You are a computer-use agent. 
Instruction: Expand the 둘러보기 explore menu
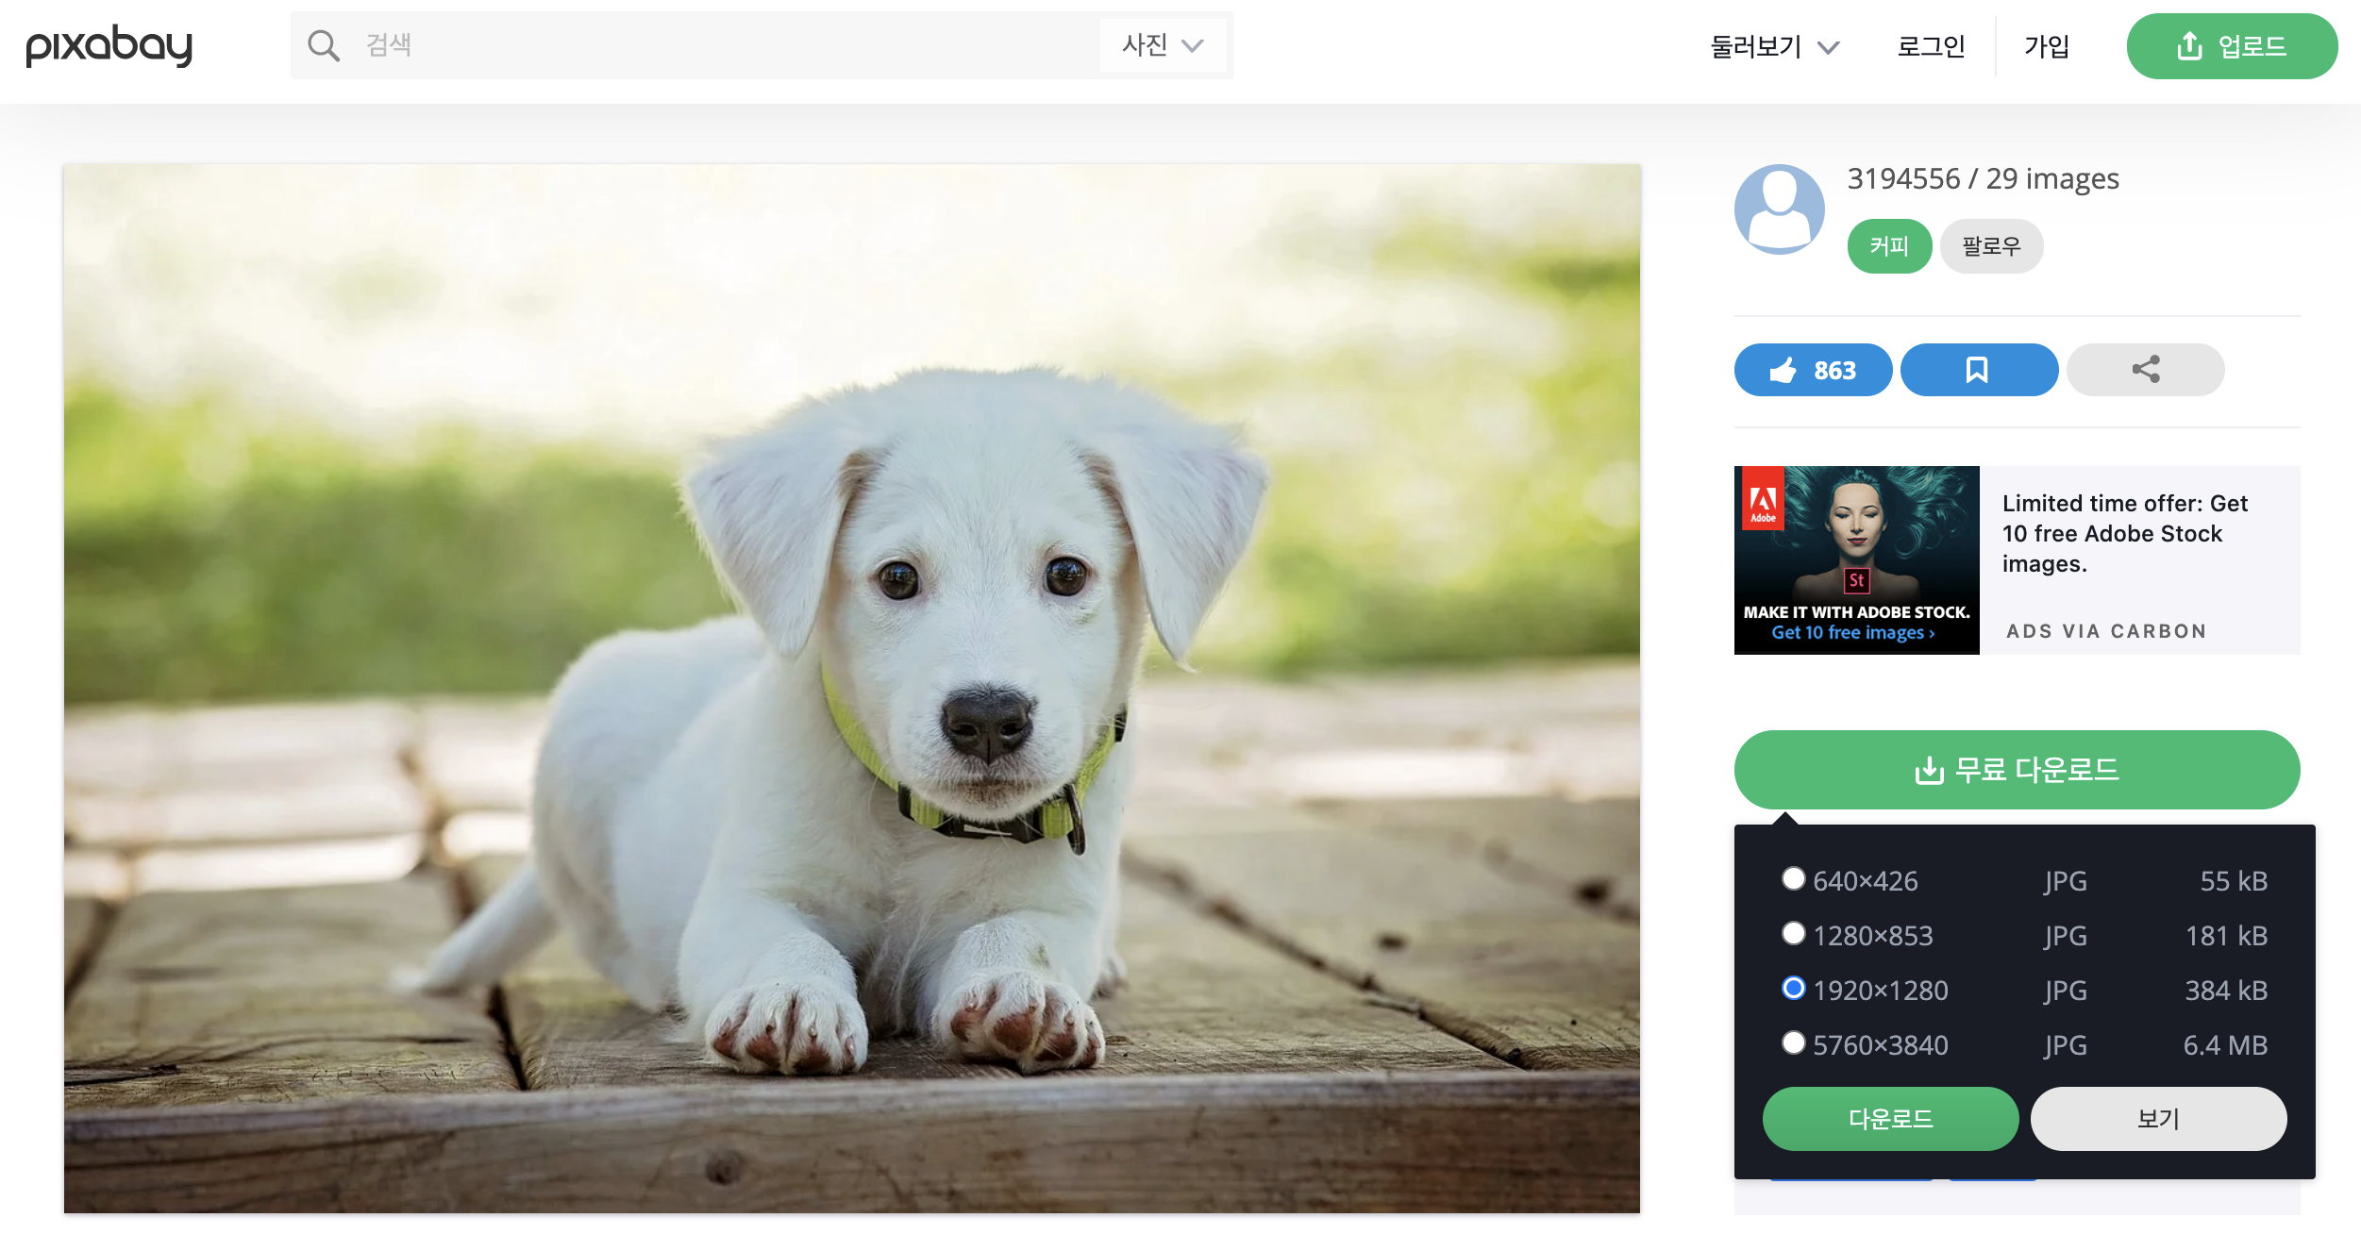point(1773,46)
